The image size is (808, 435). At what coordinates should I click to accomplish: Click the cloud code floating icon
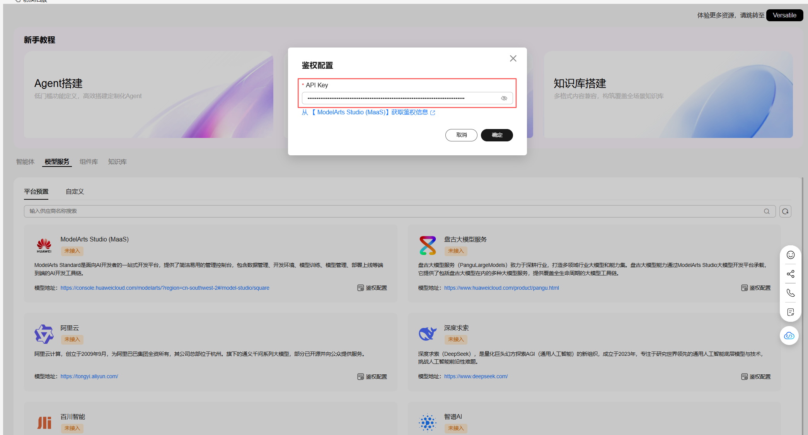pyautogui.click(x=789, y=336)
